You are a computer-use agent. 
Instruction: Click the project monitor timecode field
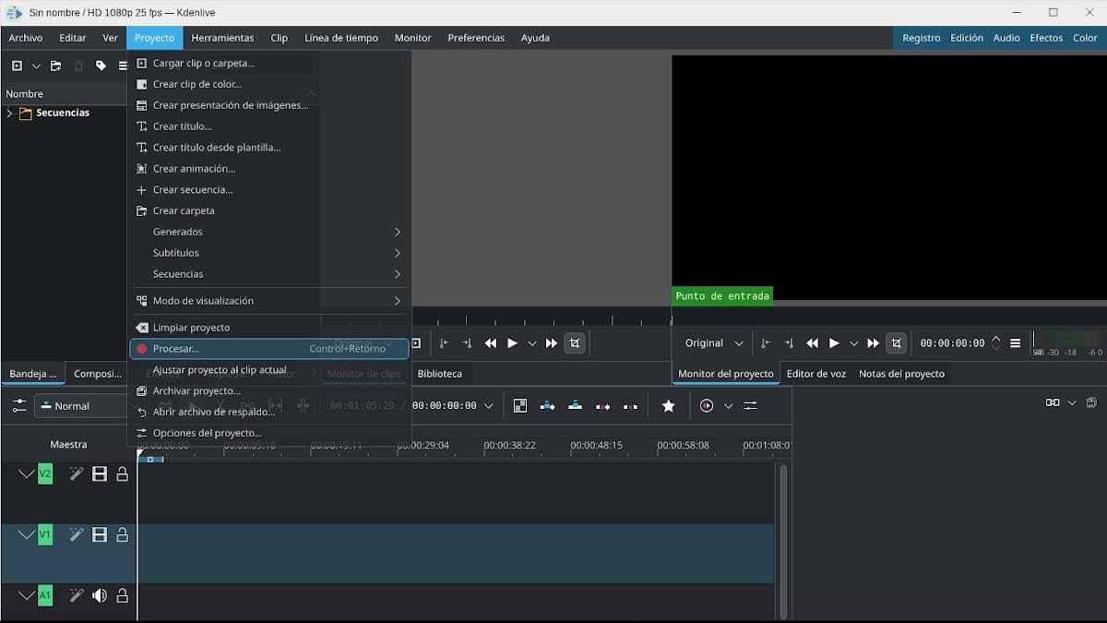pyautogui.click(x=952, y=343)
